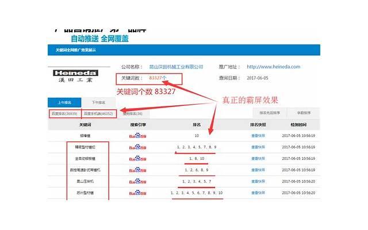
Task: Open the 昆山汉田机械工业有限公司 company link
Action: click(176, 67)
